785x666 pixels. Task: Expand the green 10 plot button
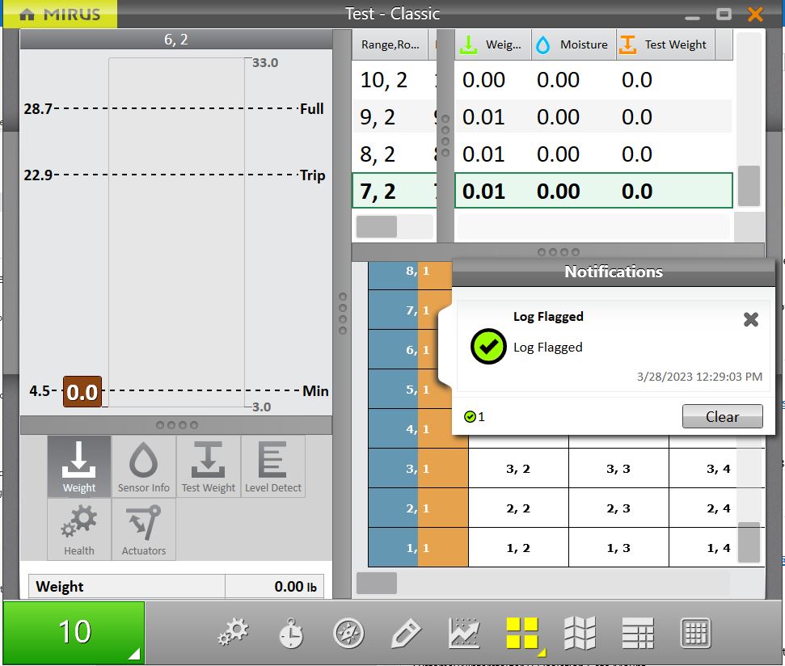[x=74, y=631]
